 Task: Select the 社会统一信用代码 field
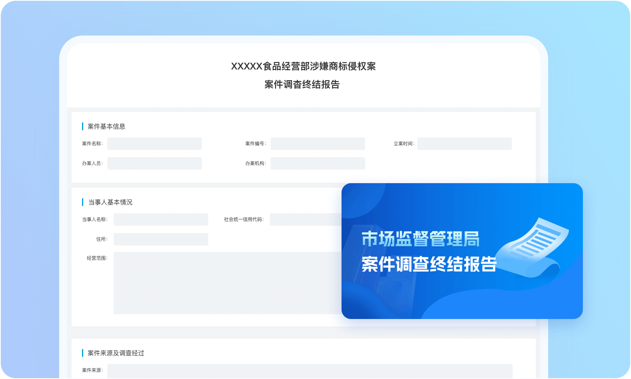click(304, 220)
